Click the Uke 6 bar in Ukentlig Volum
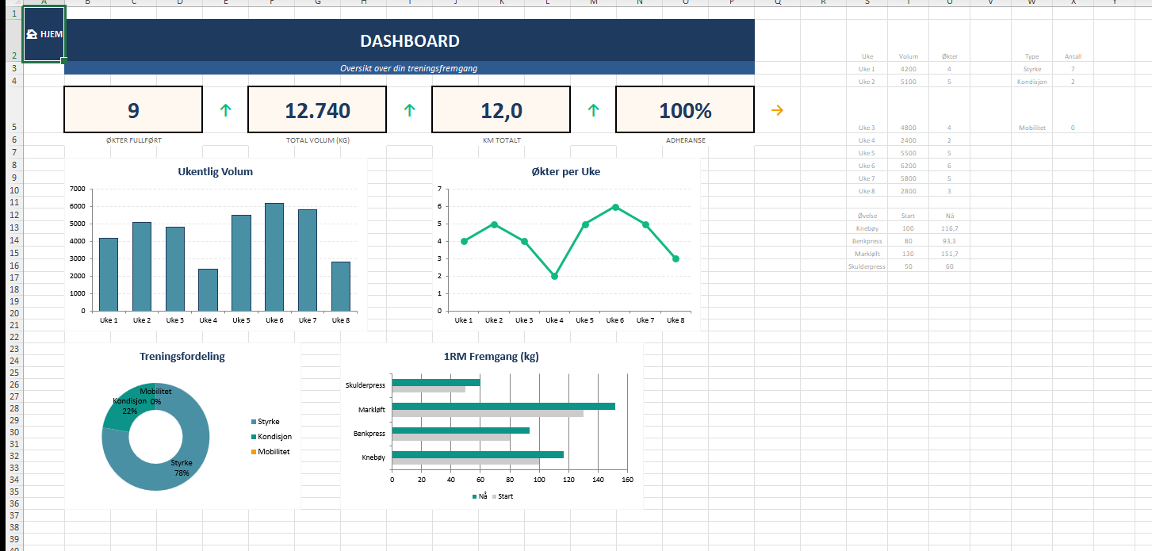Image resolution: width=1152 pixels, height=551 pixels. coord(274,257)
